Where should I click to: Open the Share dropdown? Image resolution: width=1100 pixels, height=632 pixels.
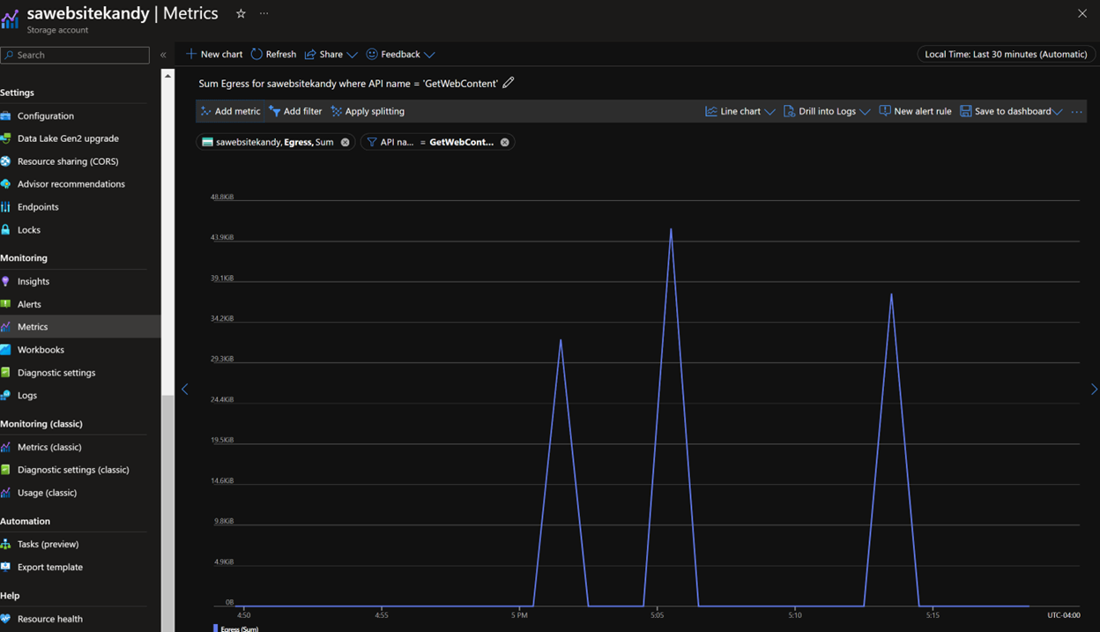331,54
